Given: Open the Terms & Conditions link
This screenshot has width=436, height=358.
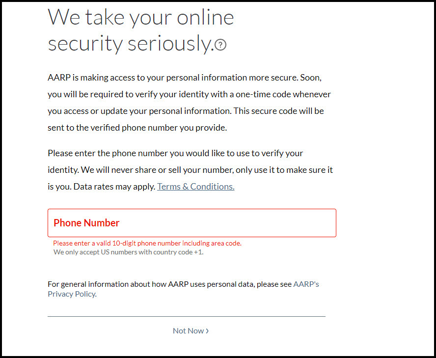Looking at the screenshot, I should coord(195,187).
